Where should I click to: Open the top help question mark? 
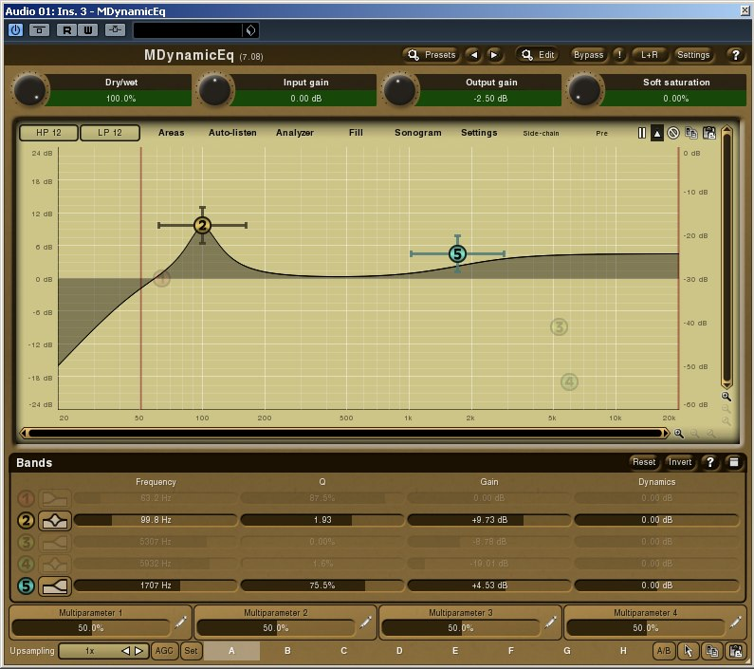735,55
